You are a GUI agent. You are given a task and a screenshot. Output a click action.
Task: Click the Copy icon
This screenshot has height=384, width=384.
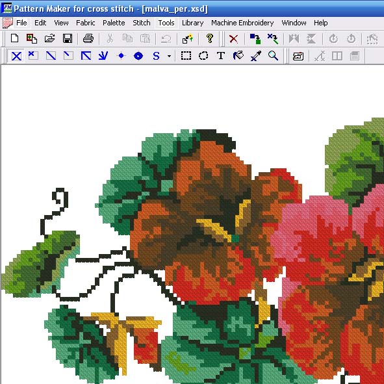click(127, 38)
